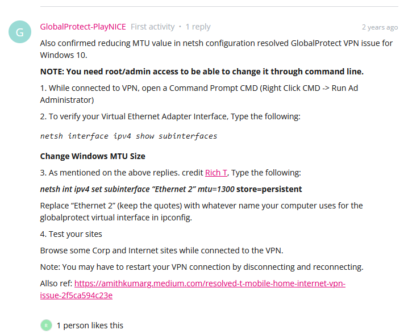Click the step 1 Command Prompt instruction
The width and height of the screenshot is (408, 334).
pos(199,94)
